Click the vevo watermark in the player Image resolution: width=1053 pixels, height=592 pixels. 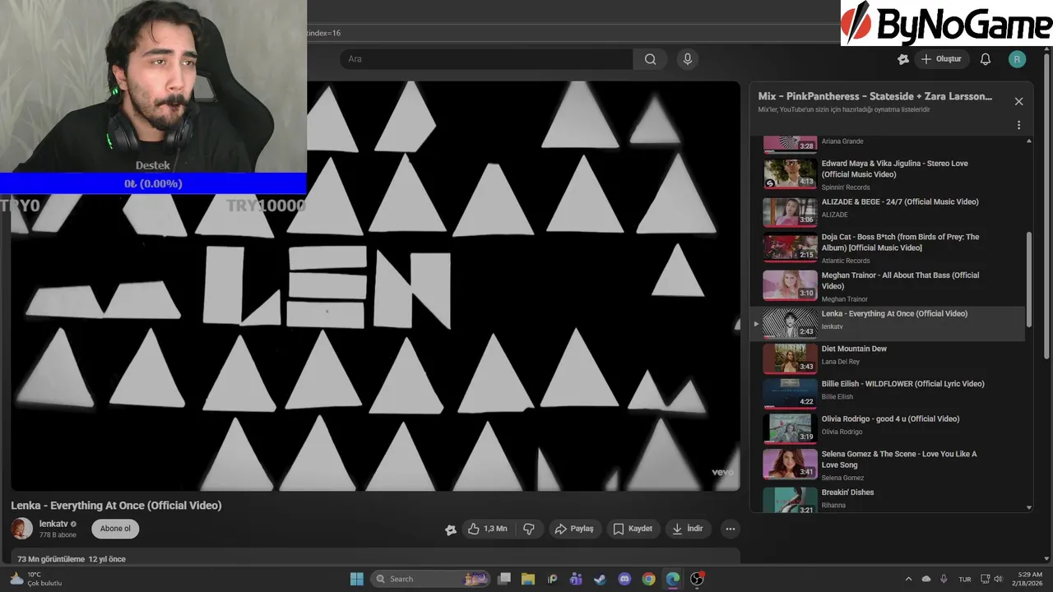click(721, 472)
